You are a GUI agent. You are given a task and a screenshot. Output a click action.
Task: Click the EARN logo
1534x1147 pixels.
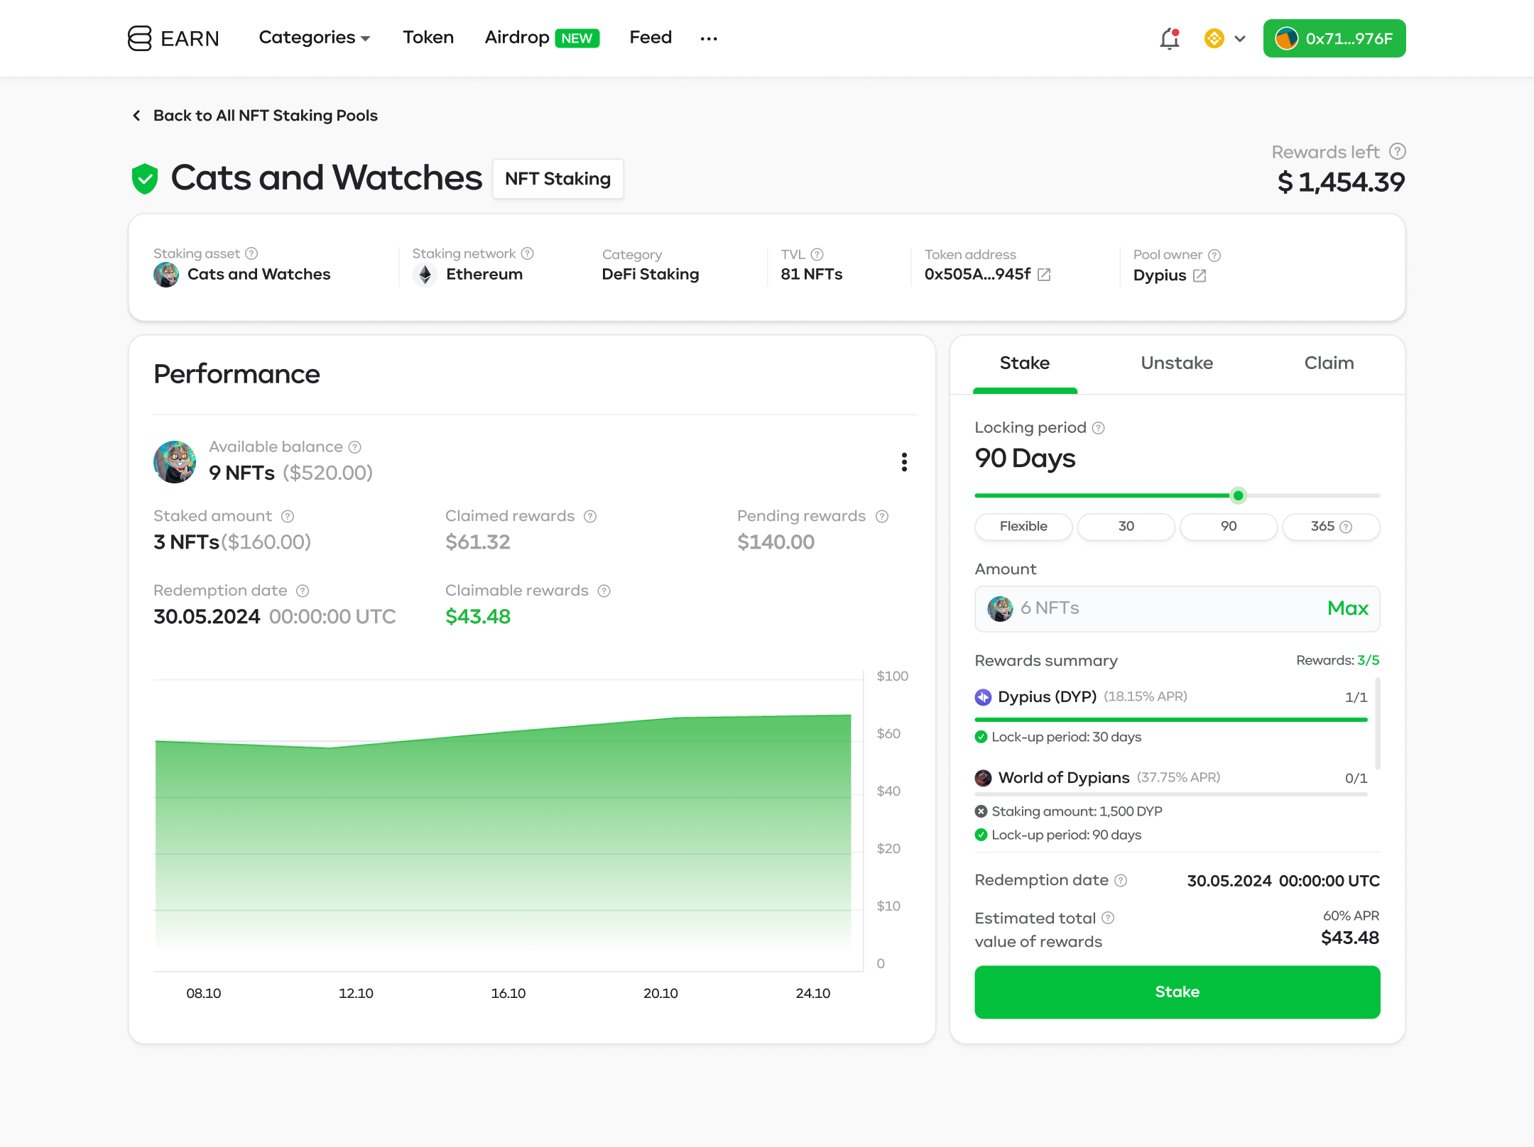pyautogui.click(x=174, y=38)
